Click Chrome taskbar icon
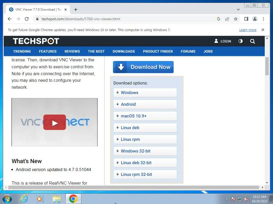 pos(73,199)
